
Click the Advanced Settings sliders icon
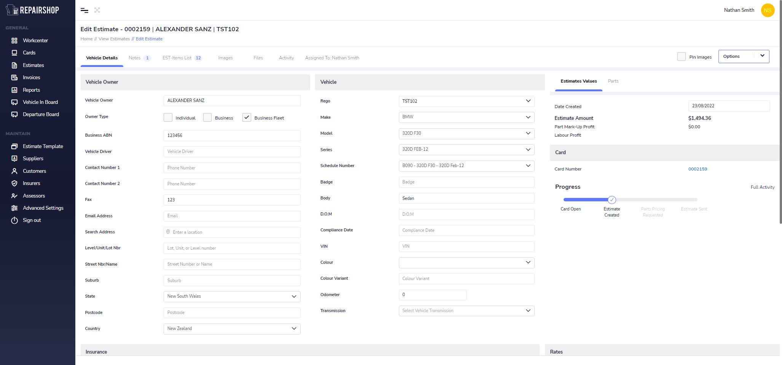pyautogui.click(x=14, y=208)
